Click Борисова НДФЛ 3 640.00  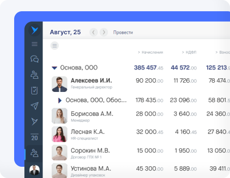pyautogui.click(x=185, y=114)
